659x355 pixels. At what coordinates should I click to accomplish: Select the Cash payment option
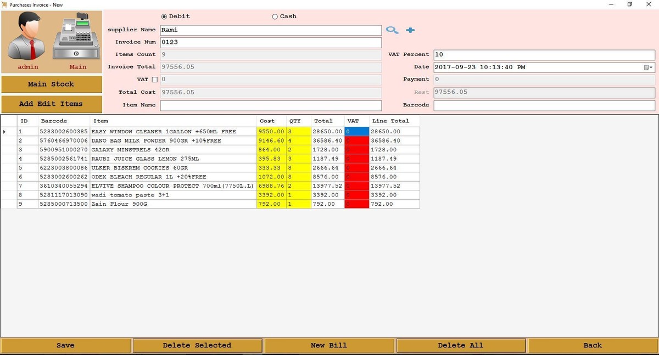275,16
